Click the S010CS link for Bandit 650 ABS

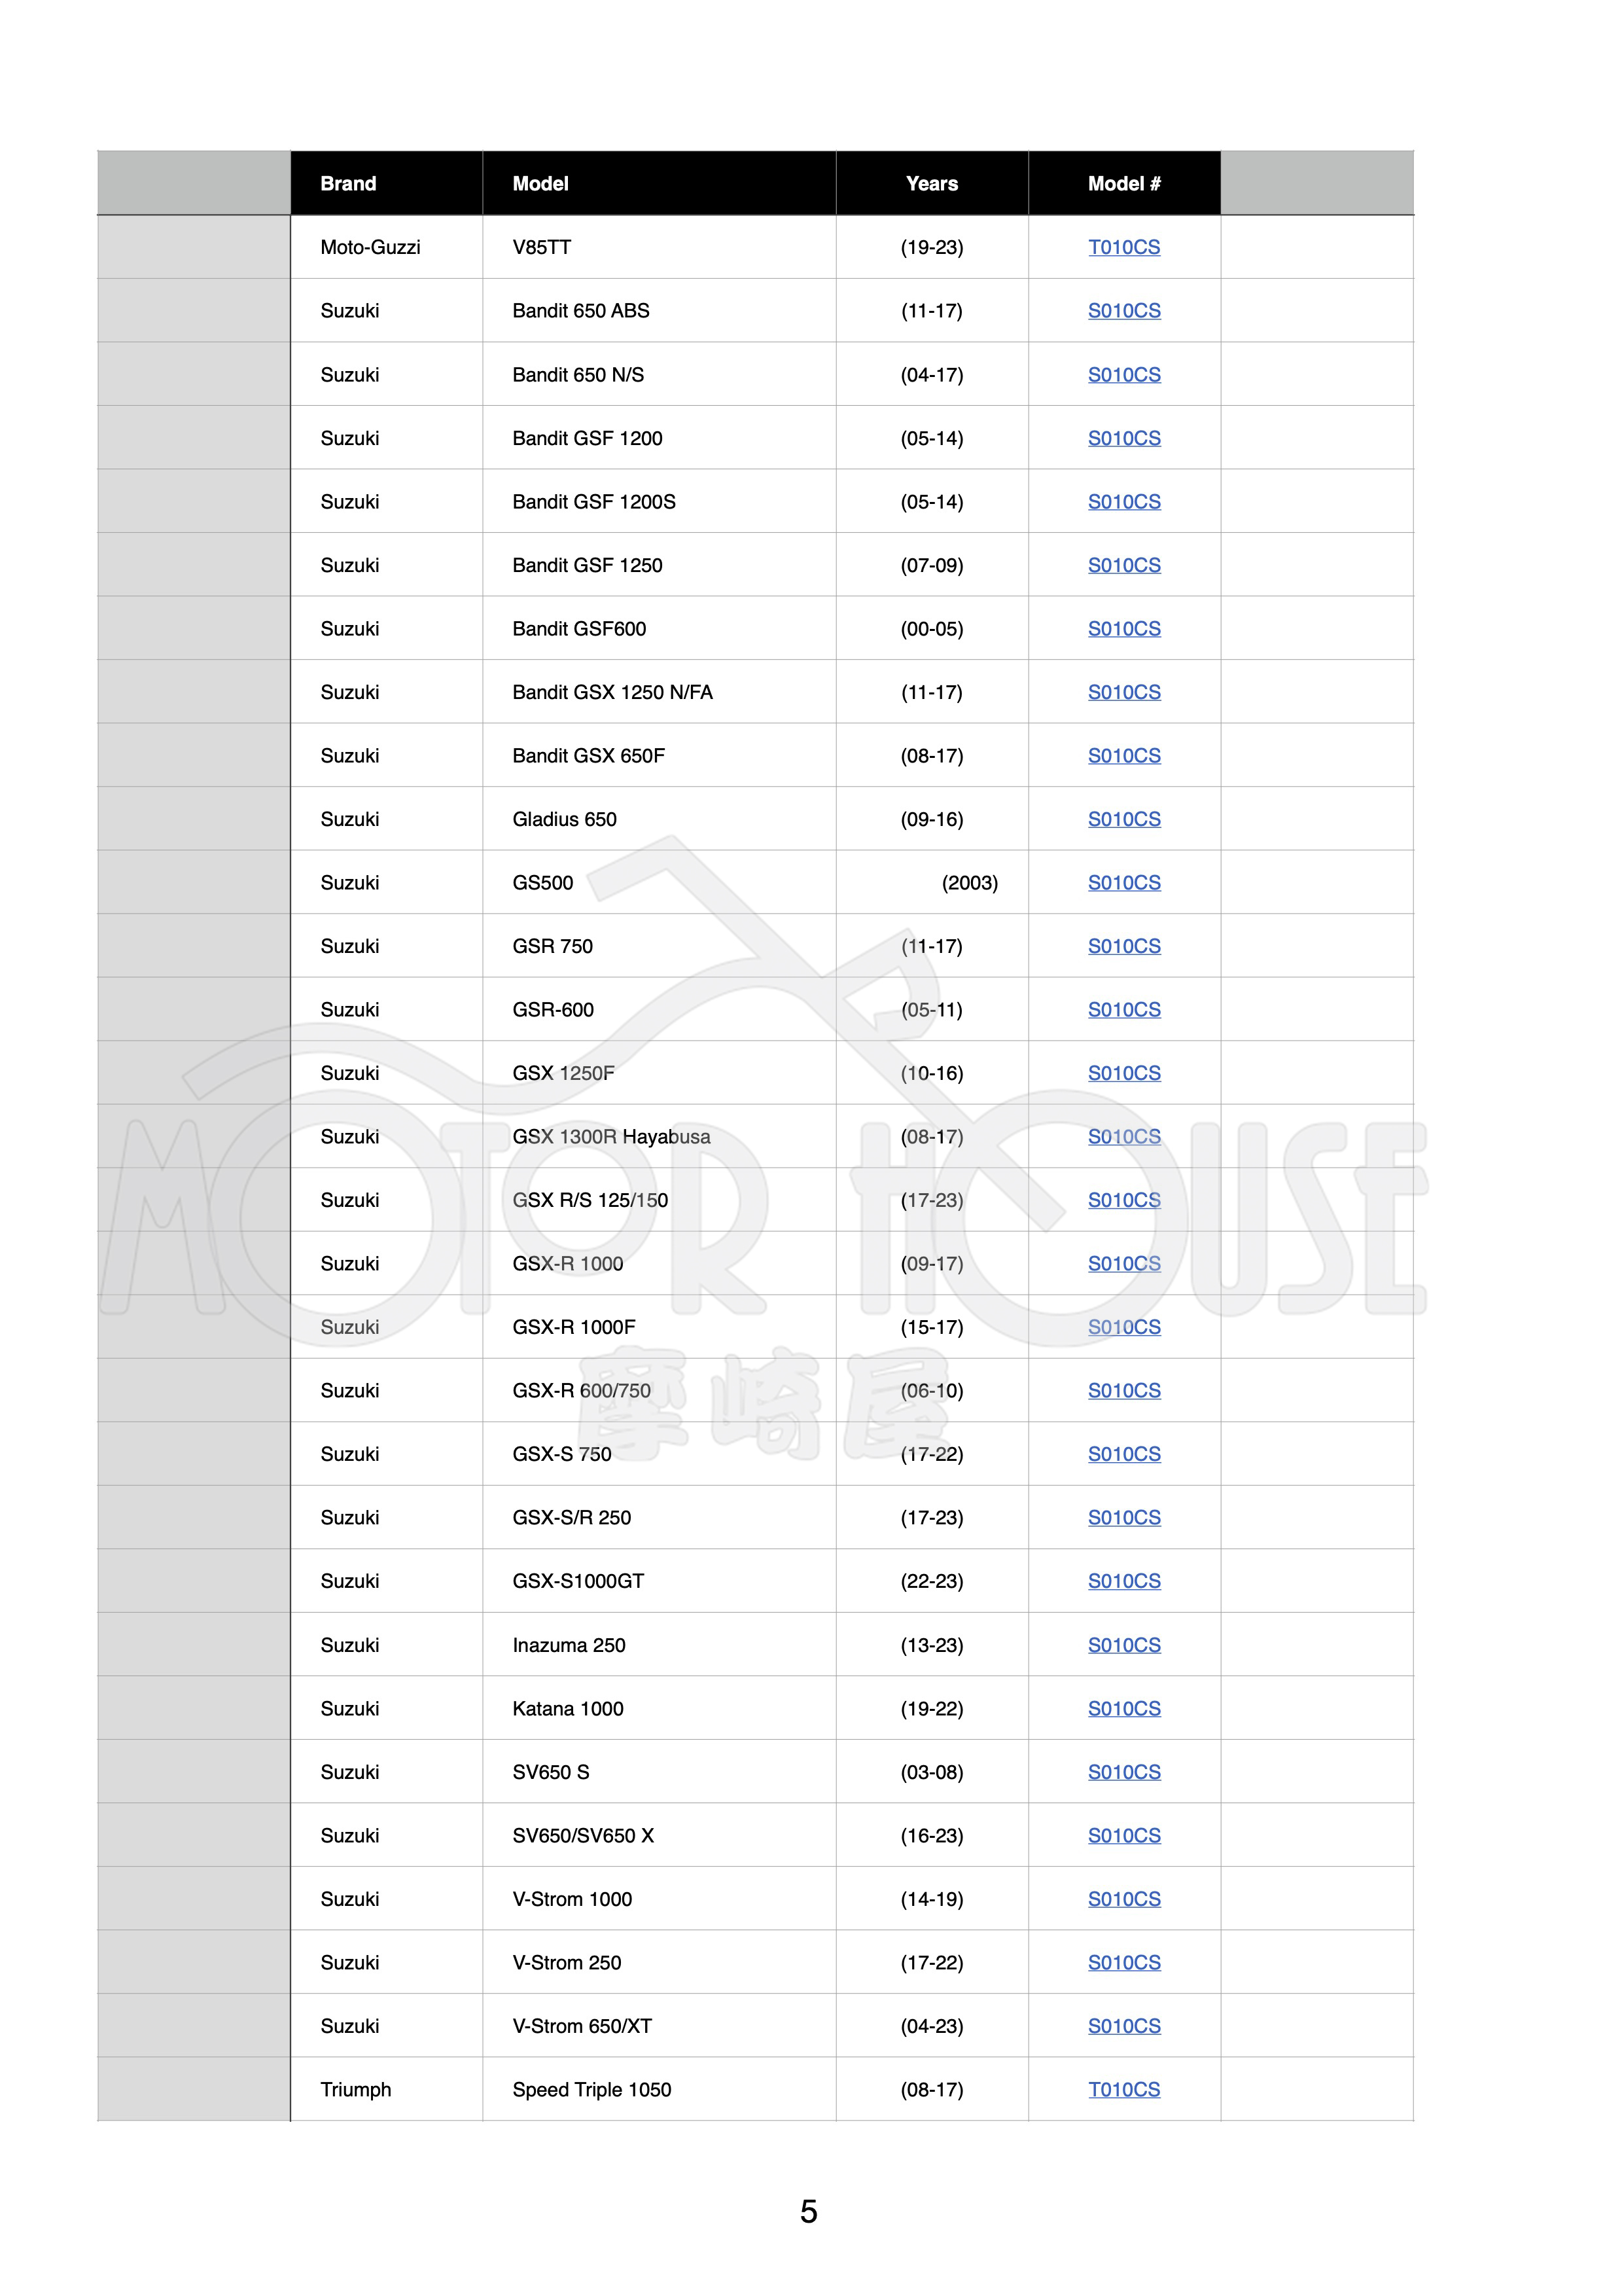coord(1123,311)
